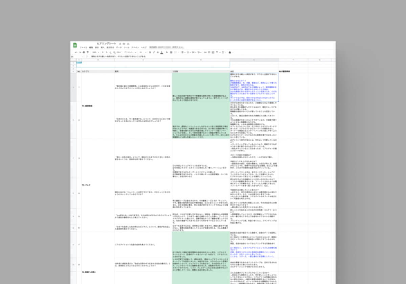This screenshot has width=406, height=284.
Task: Click the undo icon in toolbar
Action: tap(76, 52)
